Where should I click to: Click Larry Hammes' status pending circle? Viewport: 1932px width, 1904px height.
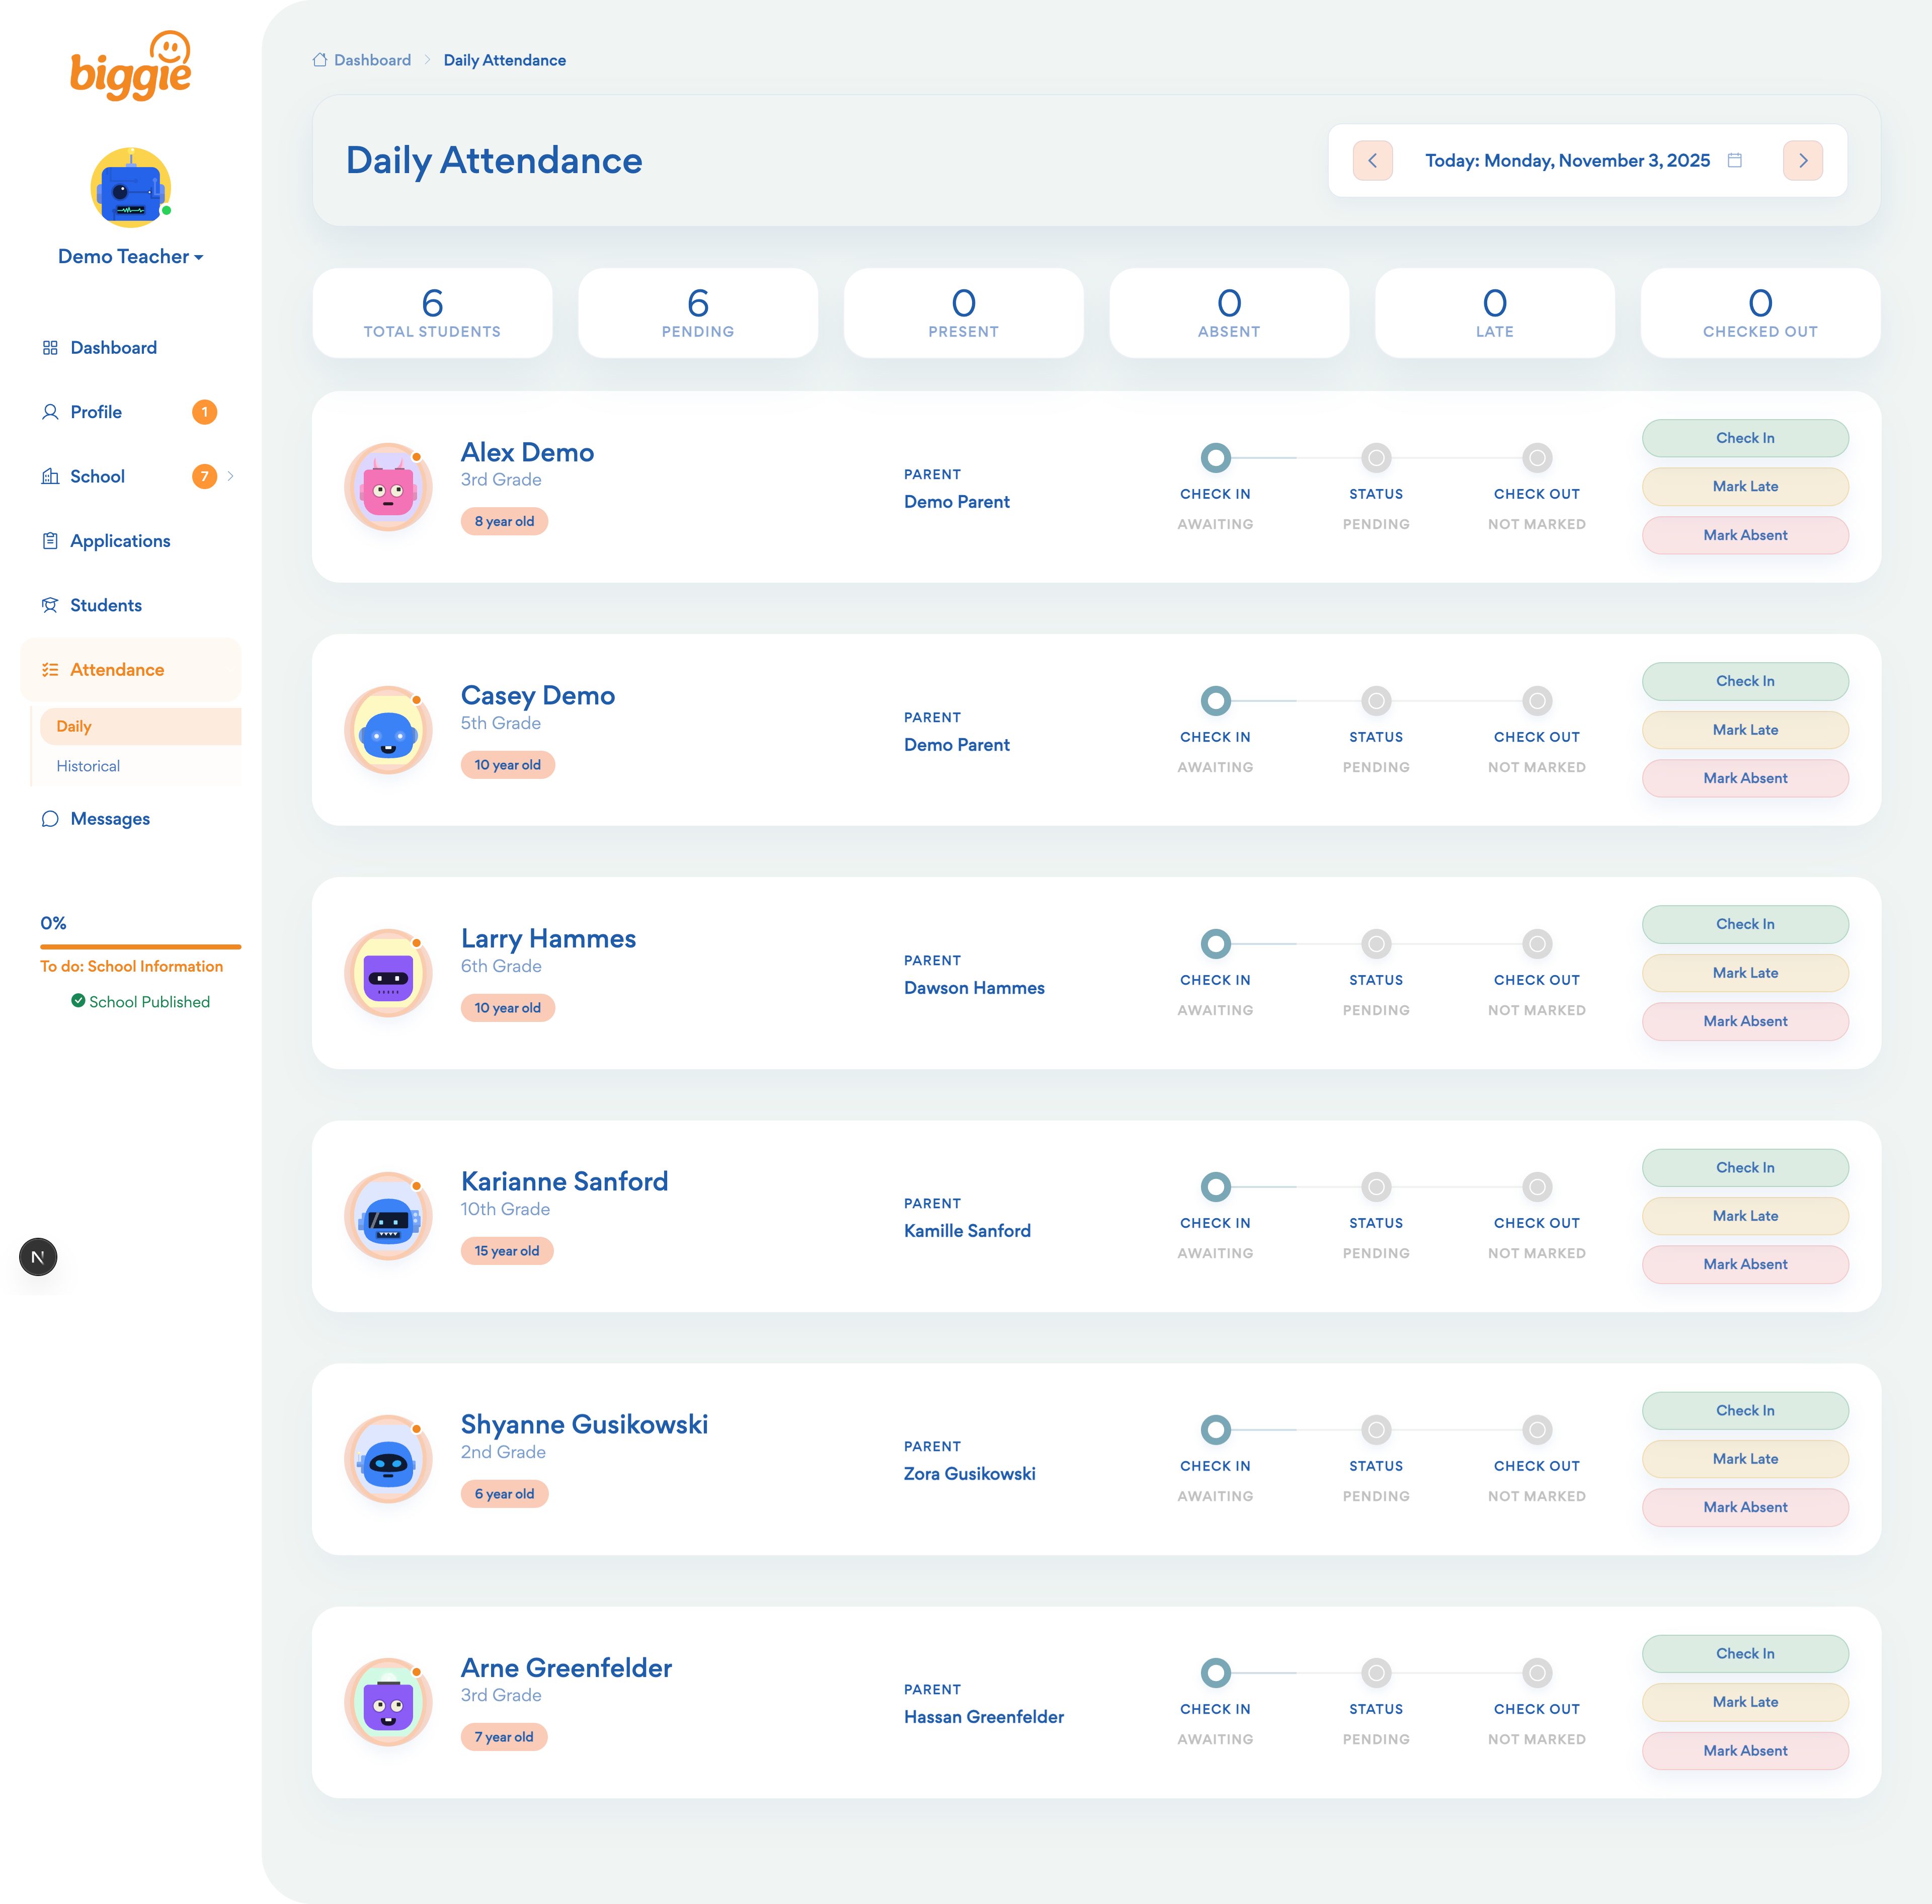1376,943
